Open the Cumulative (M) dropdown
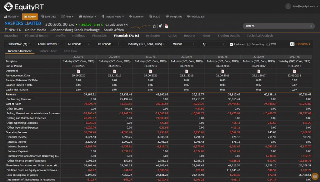 coord(18,44)
